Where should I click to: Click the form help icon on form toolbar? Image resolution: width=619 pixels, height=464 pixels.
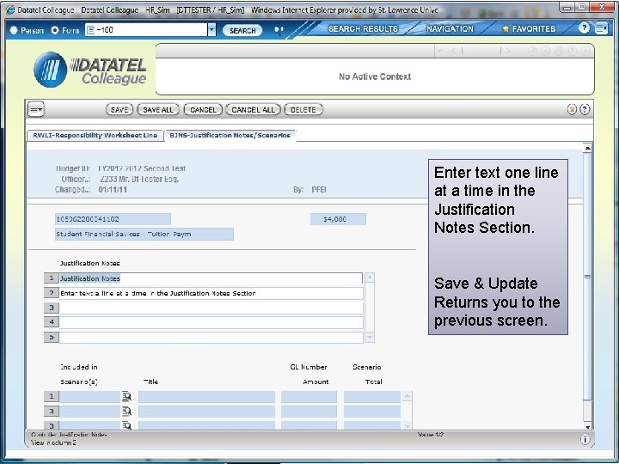coord(585,109)
